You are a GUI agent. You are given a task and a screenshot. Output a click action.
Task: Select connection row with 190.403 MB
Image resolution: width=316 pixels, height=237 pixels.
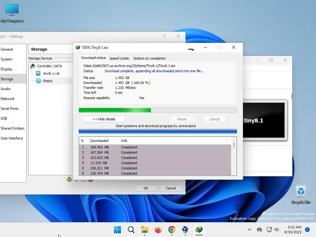pos(155,147)
